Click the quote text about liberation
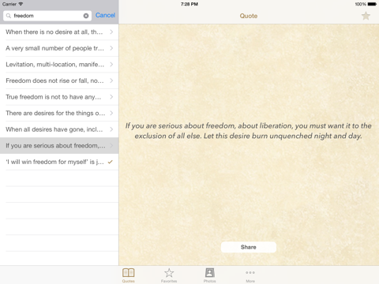The width and height of the screenshot is (379, 284). click(x=249, y=131)
